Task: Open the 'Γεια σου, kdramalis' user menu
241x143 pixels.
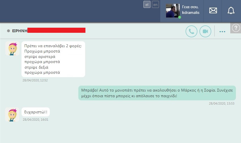Action: tap(191, 10)
